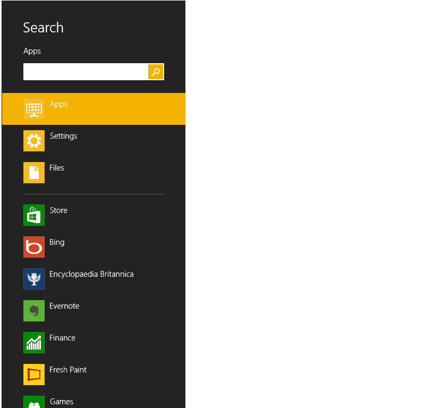The image size is (425, 408).
Task: Search within Store app label
Action: click(58, 210)
